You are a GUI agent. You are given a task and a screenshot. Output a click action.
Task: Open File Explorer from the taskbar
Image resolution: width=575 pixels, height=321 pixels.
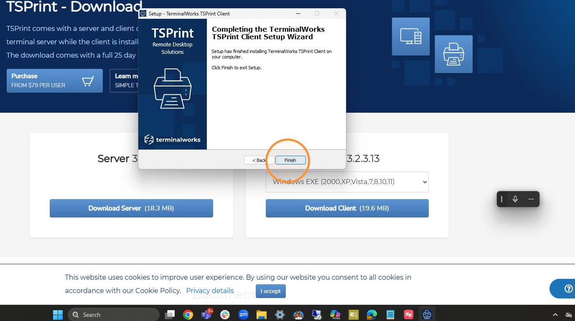(x=262, y=314)
